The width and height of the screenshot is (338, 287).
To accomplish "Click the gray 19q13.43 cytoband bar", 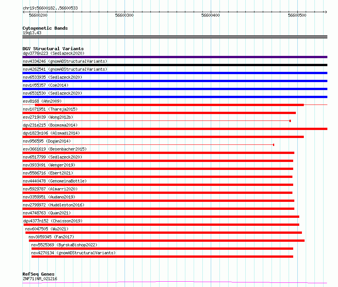I will [x=175, y=37].
